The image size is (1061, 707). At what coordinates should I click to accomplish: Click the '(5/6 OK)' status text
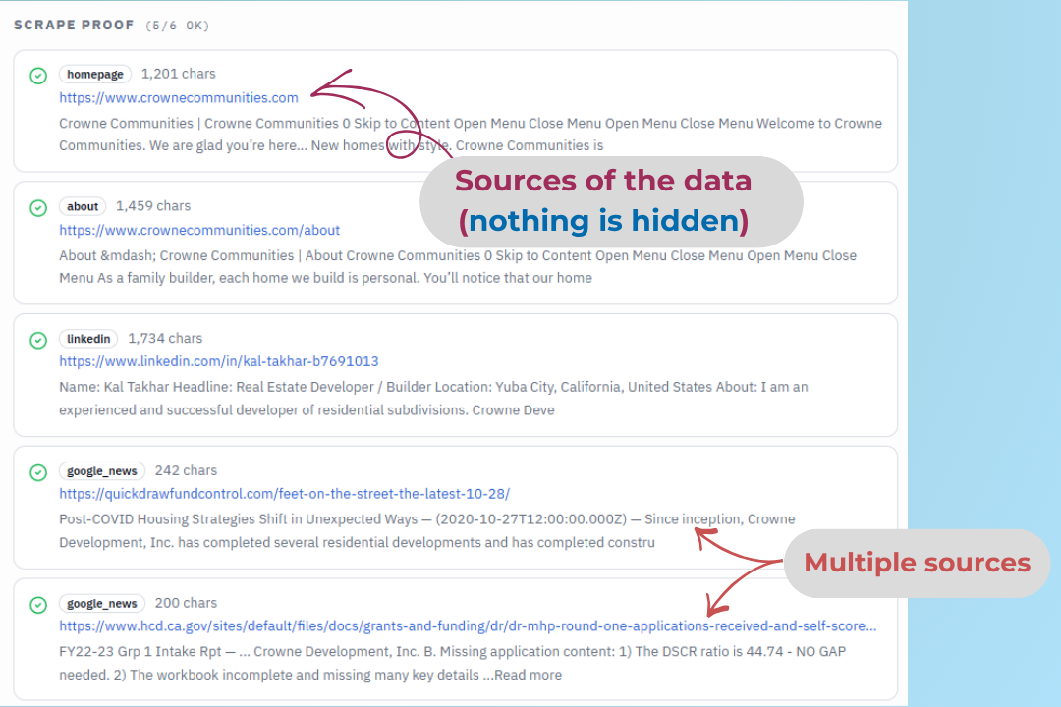point(177,26)
